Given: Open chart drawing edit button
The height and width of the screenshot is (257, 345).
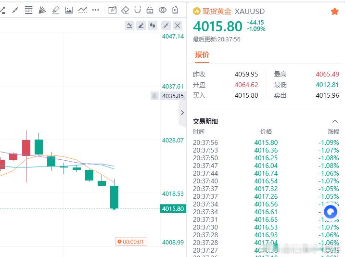Looking at the screenshot, I should pos(141,26).
